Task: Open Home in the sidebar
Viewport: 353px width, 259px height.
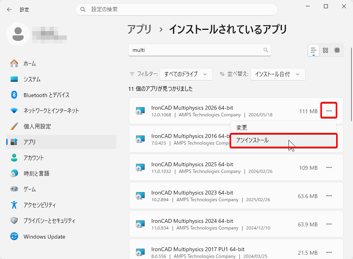Action: pyautogui.click(x=61, y=63)
